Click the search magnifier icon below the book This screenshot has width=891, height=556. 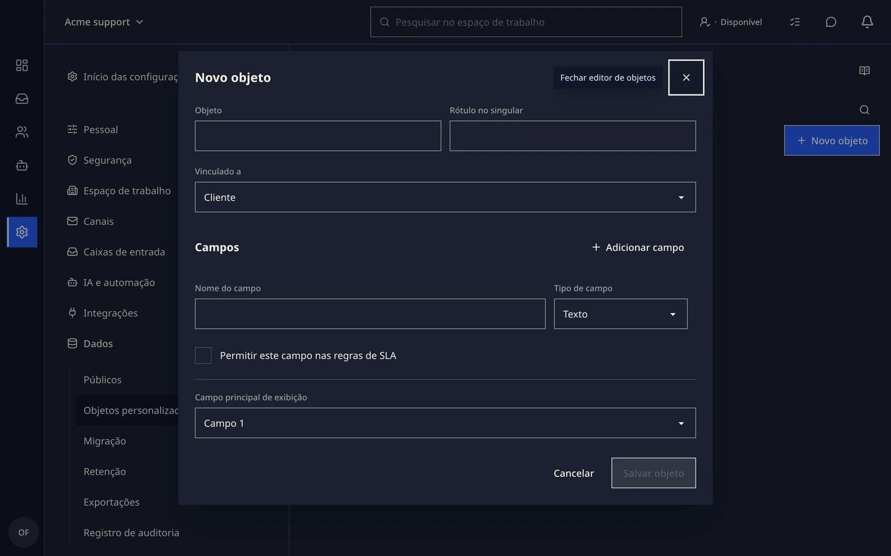pos(864,110)
